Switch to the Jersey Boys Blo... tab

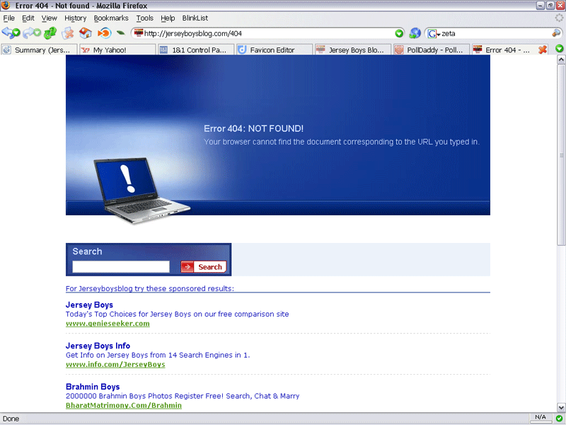[352, 50]
